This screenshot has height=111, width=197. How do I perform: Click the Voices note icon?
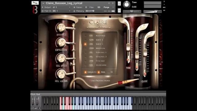[x=74, y=7]
